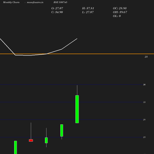Click the 'BSE 530745' symbol label
The height and width of the screenshot is (154, 154).
click(60, 2)
